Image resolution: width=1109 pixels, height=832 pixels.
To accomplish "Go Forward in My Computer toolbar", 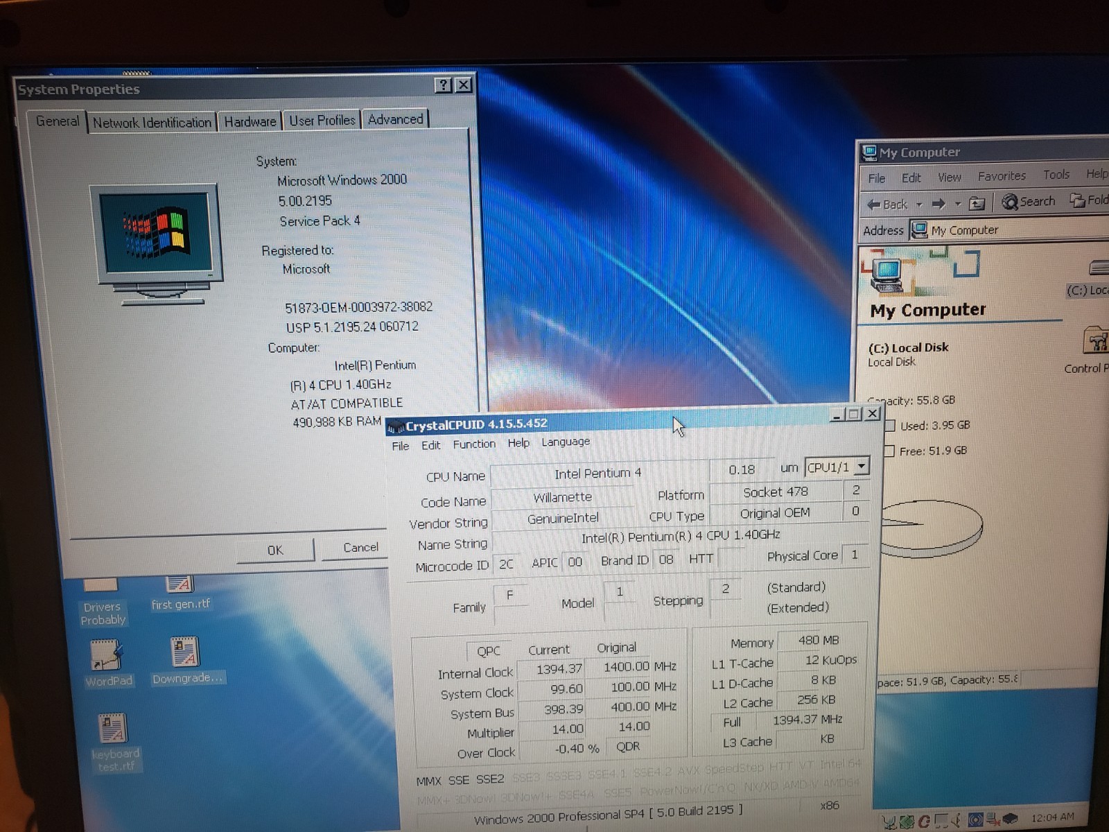I will point(938,204).
